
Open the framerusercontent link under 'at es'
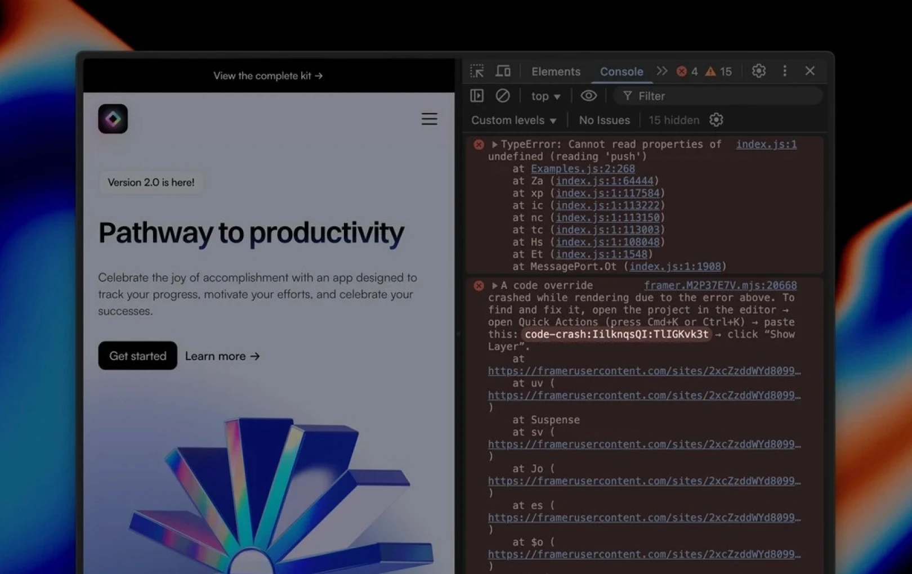point(644,518)
